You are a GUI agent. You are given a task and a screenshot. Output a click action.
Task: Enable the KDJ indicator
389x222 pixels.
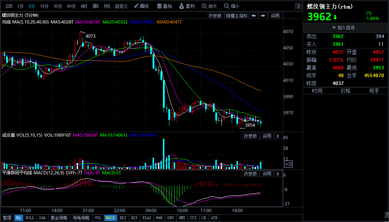(123, 218)
